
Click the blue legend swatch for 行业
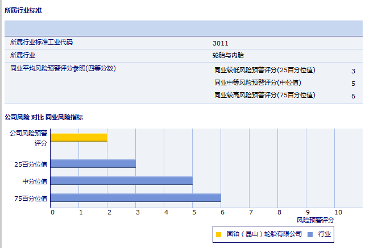coord(310,234)
